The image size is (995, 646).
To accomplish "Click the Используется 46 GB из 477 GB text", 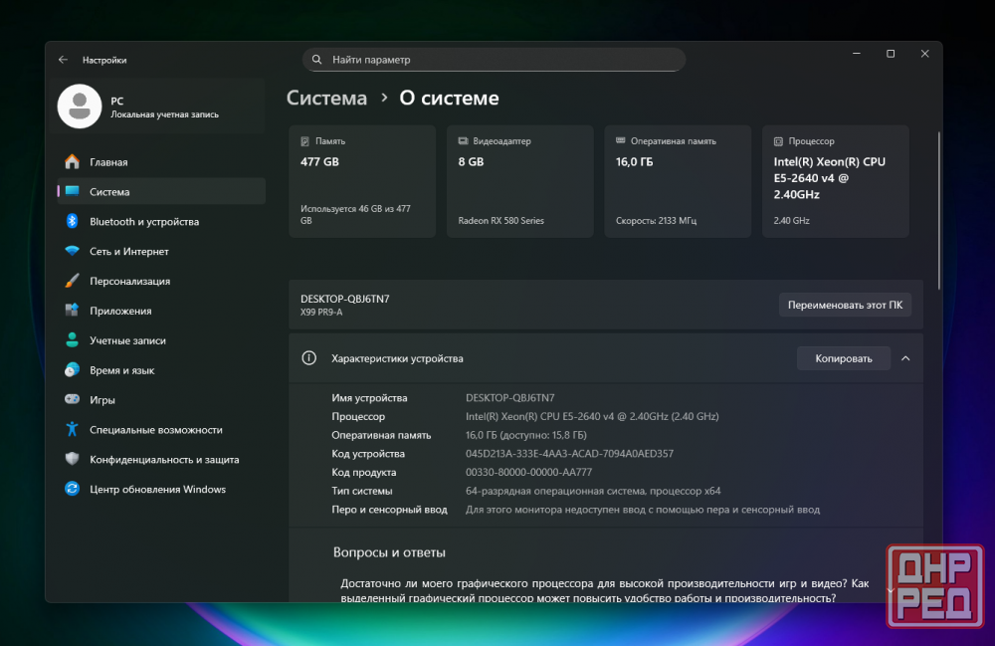I will coord(355,214).
